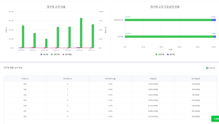Screen dimensions: 219x124
Task: Select the cell showing 233 buyers
Action: 25,100
